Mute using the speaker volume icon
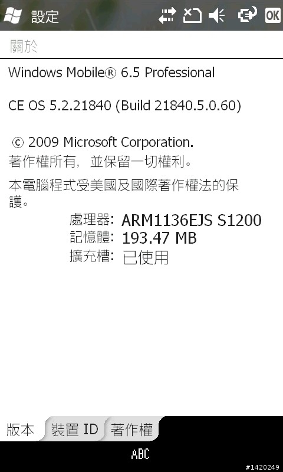 click(217, 15)
